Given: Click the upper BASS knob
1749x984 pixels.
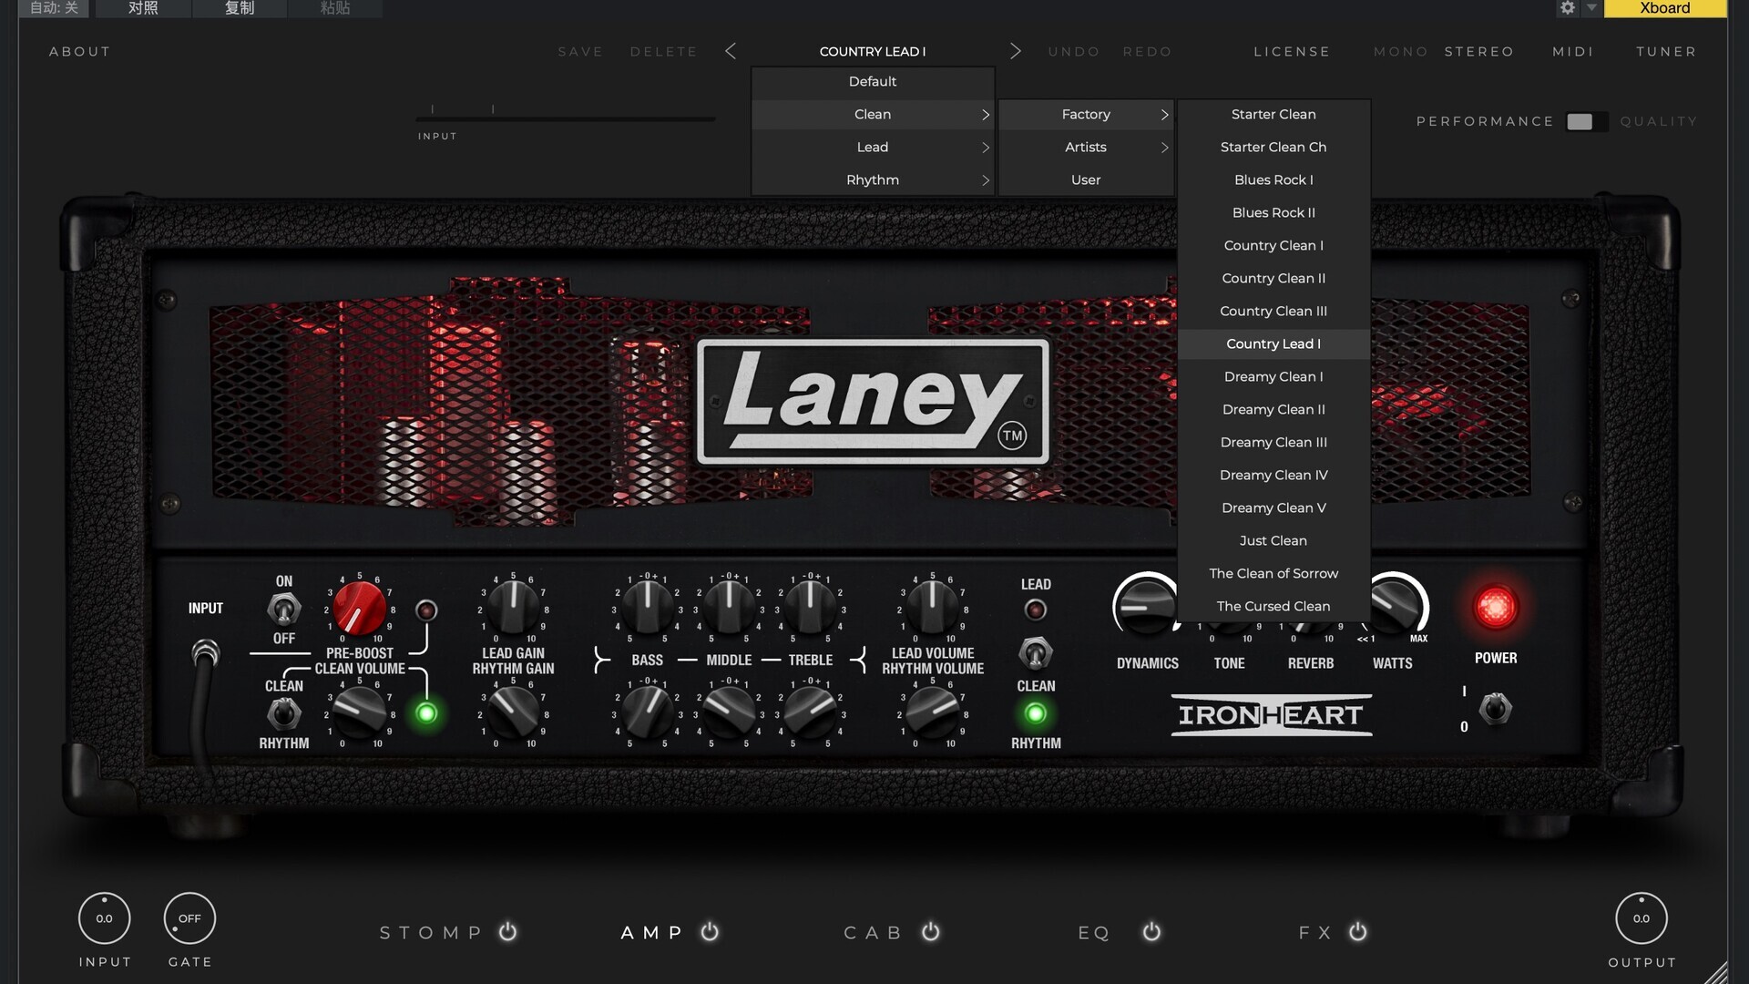Looking at the screenshot, I should coord(647,609).
